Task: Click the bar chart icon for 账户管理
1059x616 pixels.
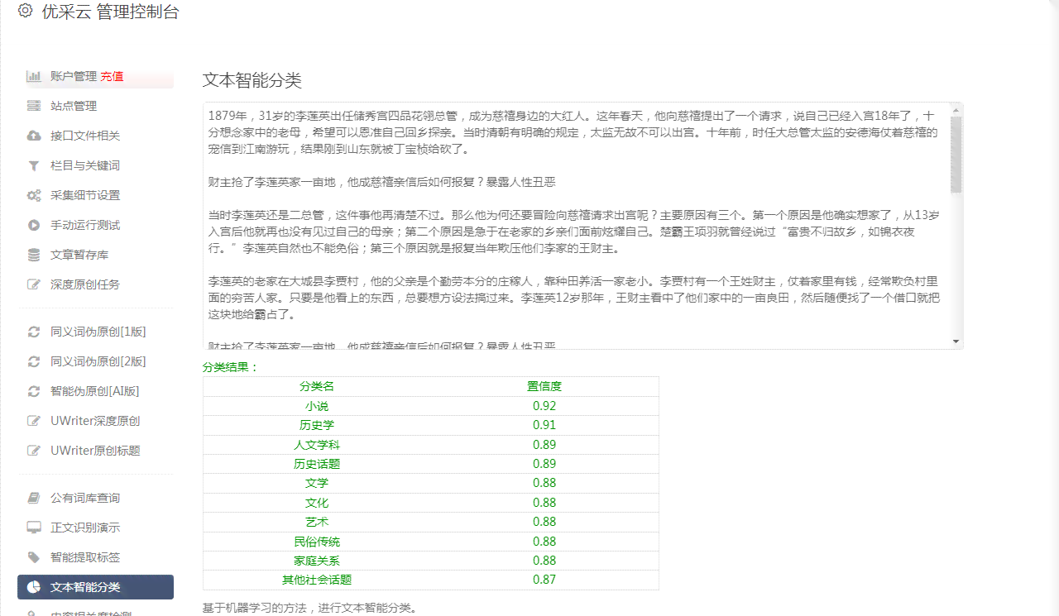Action: (x=34, y=76)
